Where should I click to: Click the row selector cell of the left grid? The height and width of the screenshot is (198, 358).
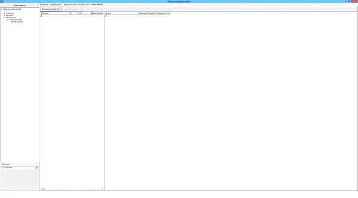41,15
